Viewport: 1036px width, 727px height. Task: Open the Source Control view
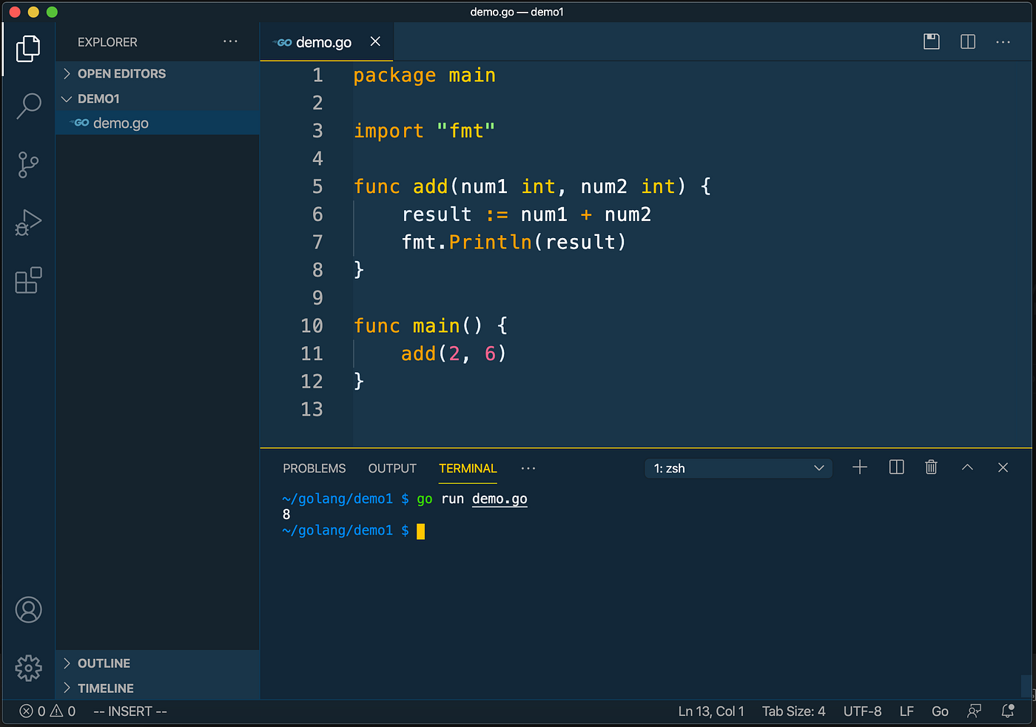[28, 164]
